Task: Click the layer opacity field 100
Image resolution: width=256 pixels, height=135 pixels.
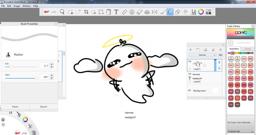Action: point(220,55)
